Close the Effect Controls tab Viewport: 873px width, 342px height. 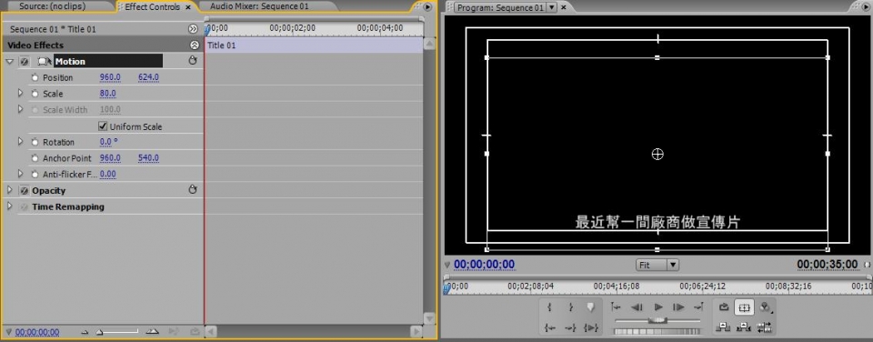click(x=188, y=7)
